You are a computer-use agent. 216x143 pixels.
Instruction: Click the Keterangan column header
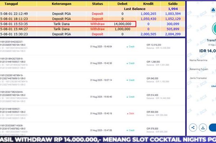[x=62, y=4]
